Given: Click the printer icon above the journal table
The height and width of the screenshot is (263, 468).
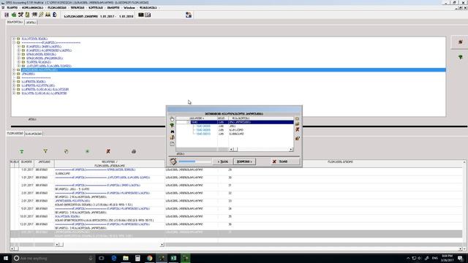Looking at the screenshot, I should pos(134,151).
